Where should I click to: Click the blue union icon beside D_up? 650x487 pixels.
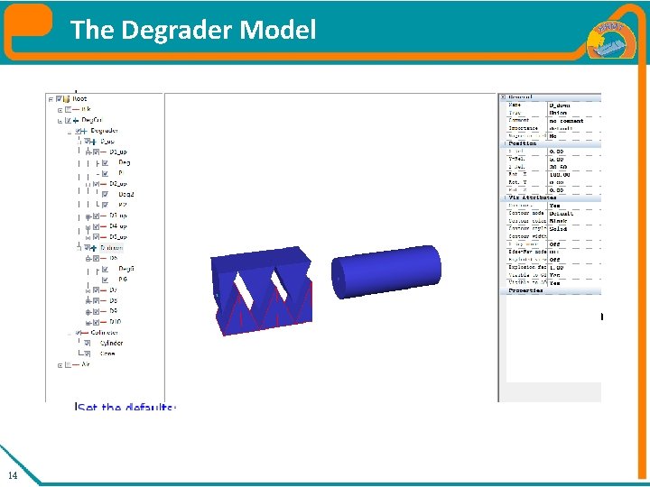coord(94,142)
